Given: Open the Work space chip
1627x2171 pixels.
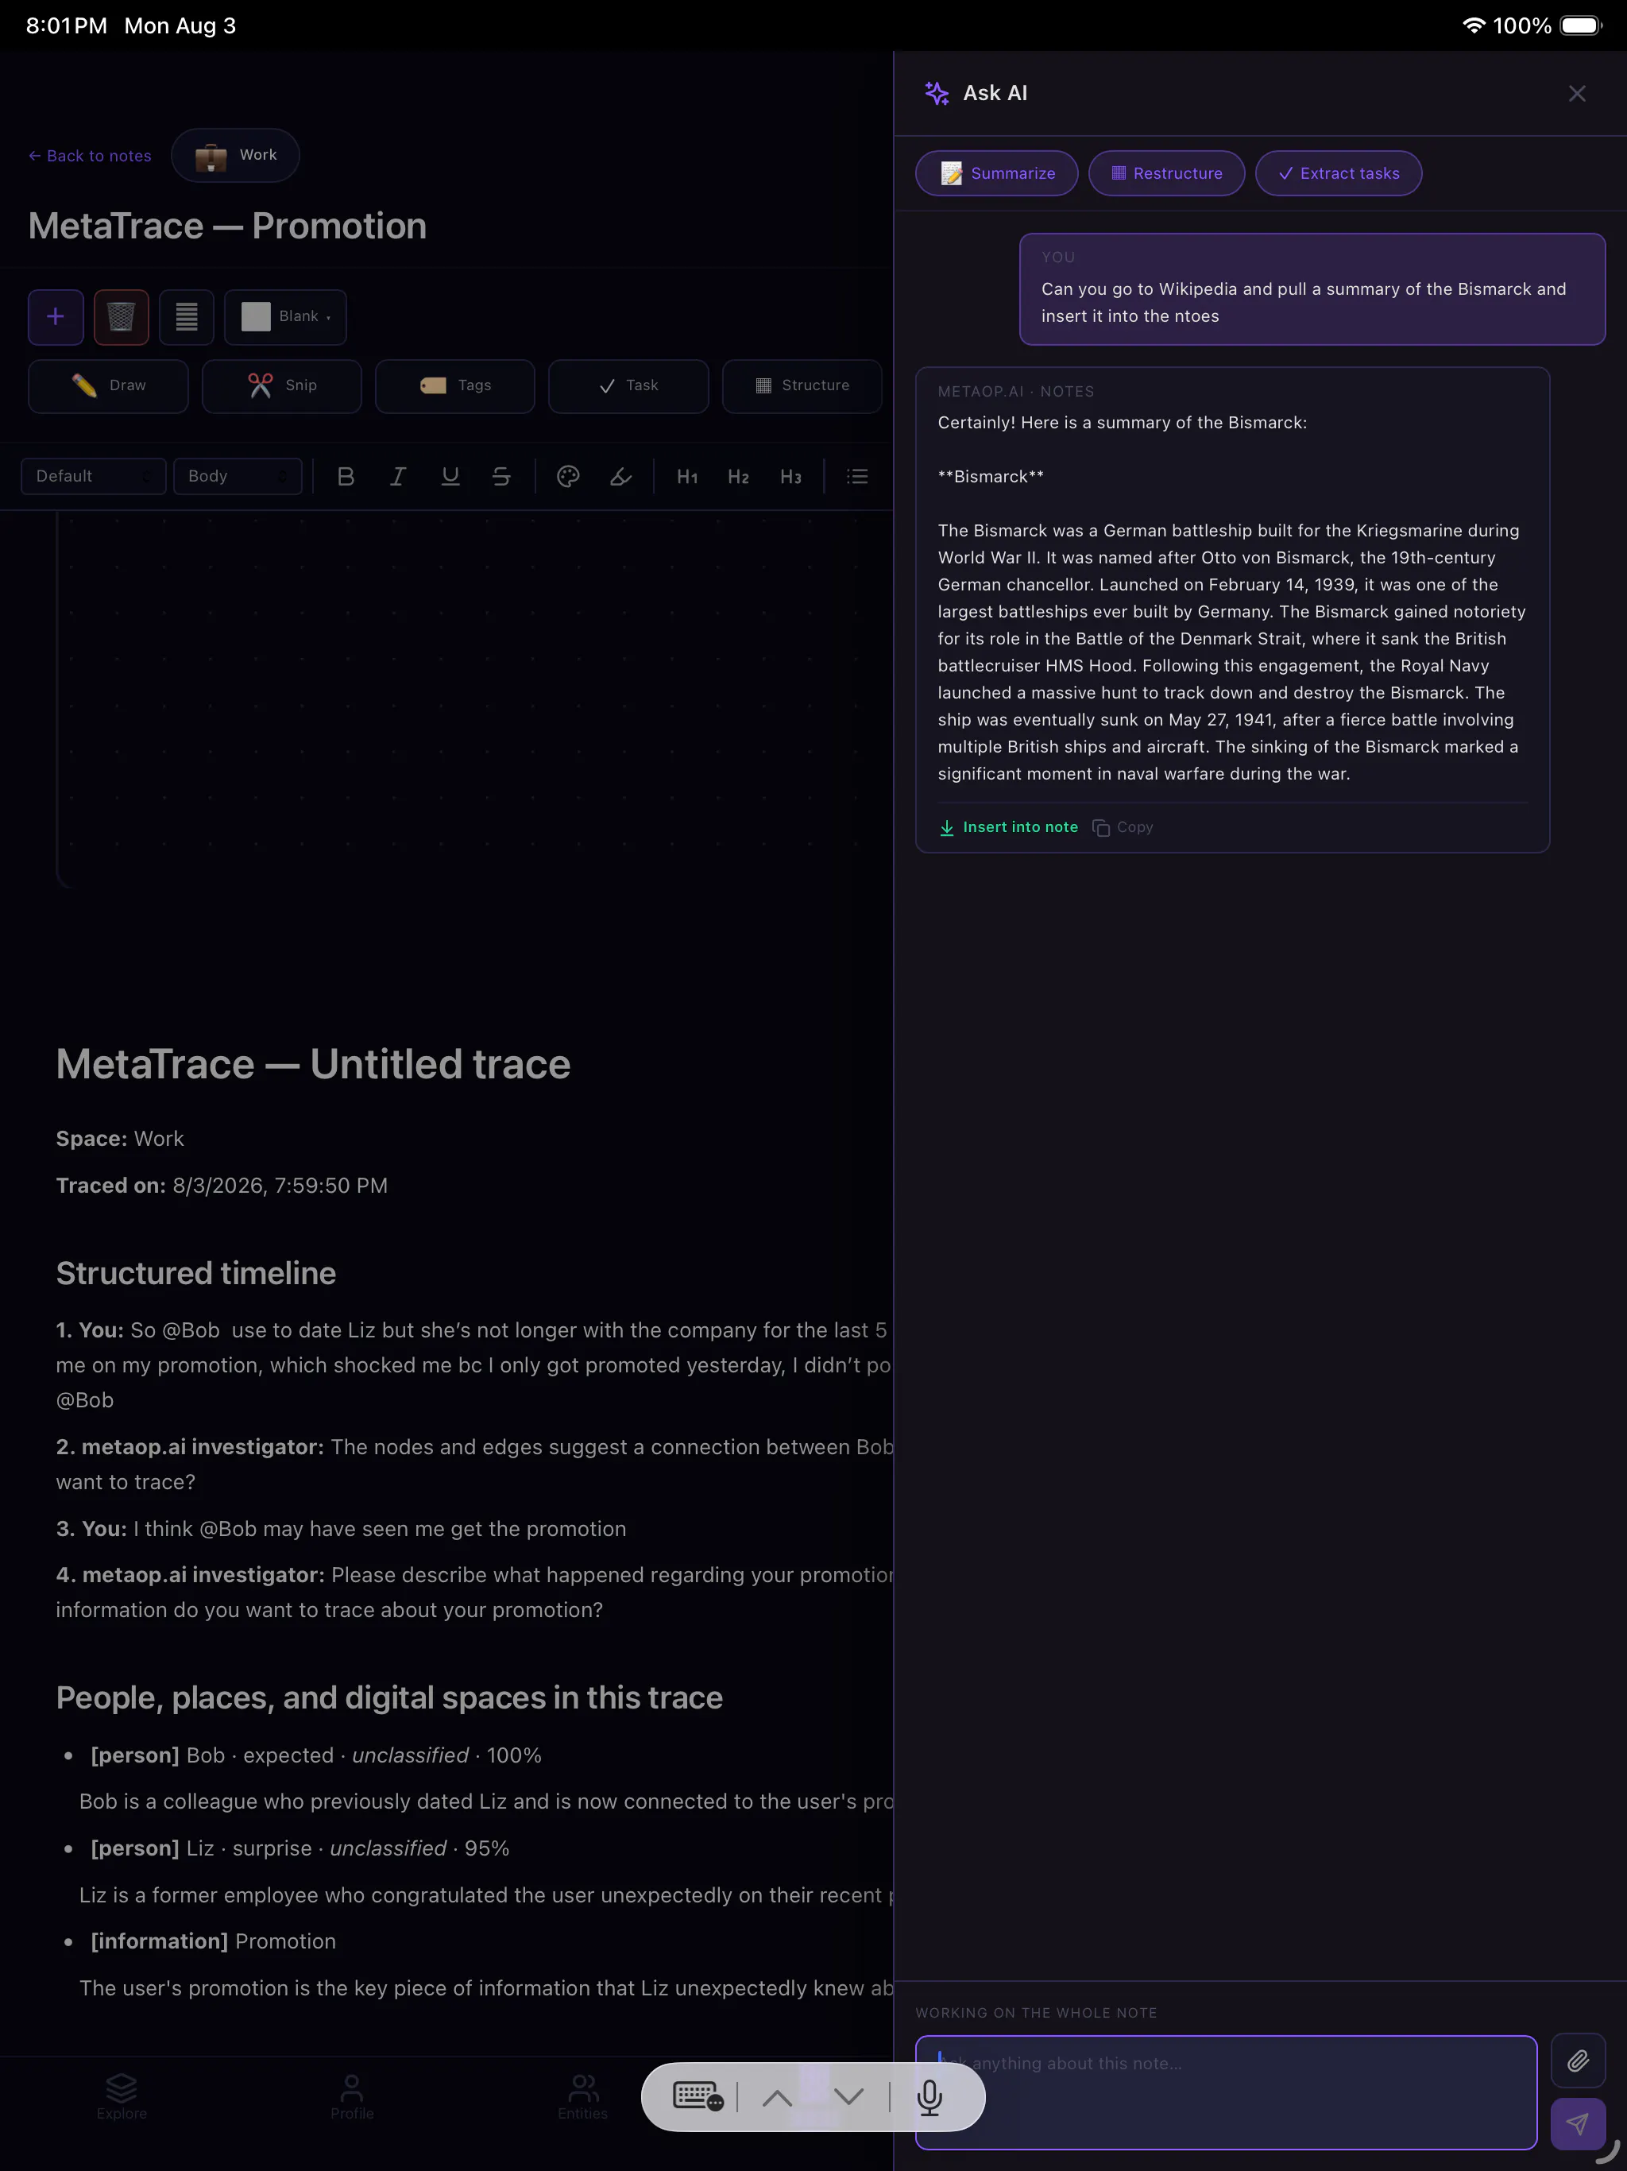Looking at the screenshot, I should pyautogui.click(x=235, y=155).
